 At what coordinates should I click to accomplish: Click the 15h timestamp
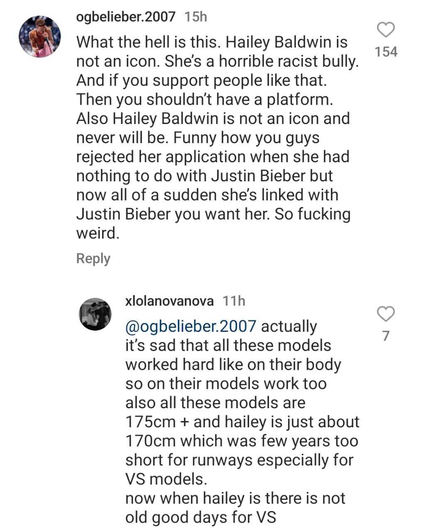pyautogui.click(x=195, y=17)
